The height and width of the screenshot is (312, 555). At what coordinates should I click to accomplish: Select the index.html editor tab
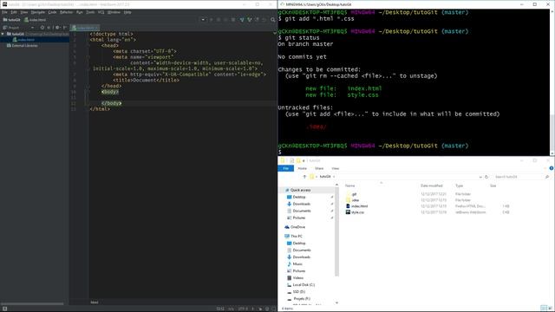[x=85, y=28]
